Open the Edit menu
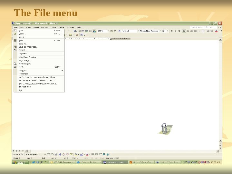The width and height of the screenshot is (232, 174). pos(22,27)
